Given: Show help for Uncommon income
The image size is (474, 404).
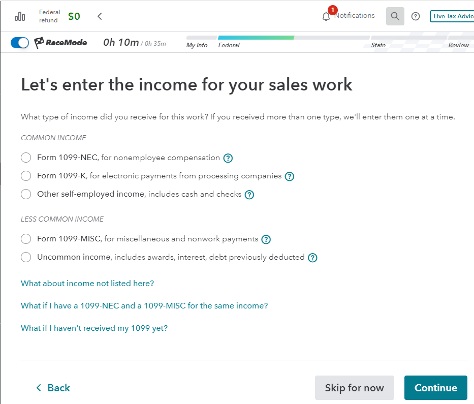Looking at the screenshot, I should tap(312, 258).
